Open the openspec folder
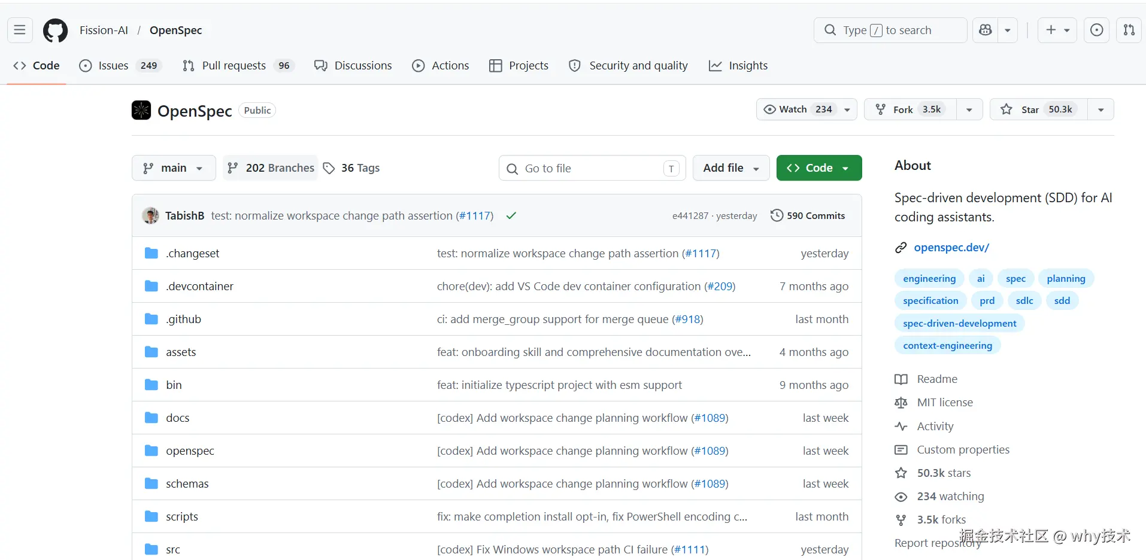Viewport: 1146px width, 560px height. click(190, 451)
